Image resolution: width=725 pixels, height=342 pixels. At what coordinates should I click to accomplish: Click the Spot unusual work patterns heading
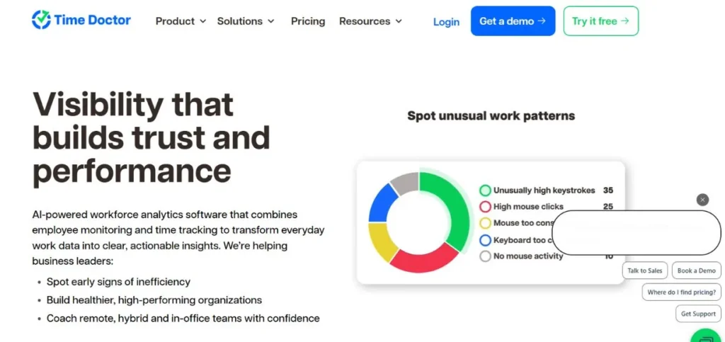click(491, 115)
